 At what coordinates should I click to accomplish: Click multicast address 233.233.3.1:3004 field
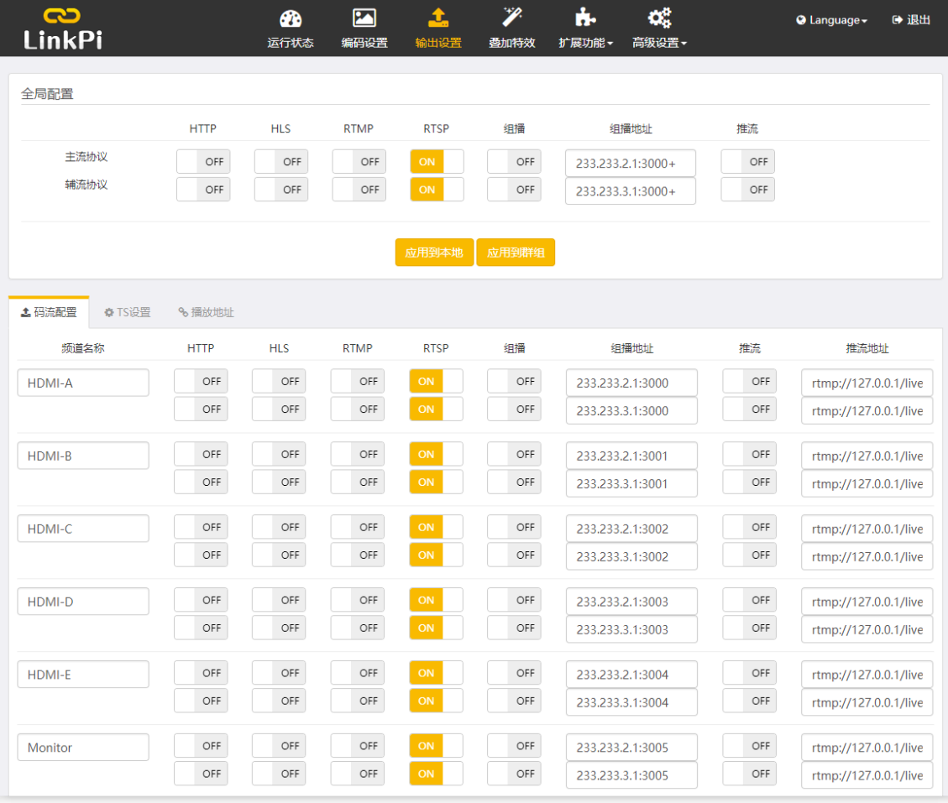coord(631,702)
